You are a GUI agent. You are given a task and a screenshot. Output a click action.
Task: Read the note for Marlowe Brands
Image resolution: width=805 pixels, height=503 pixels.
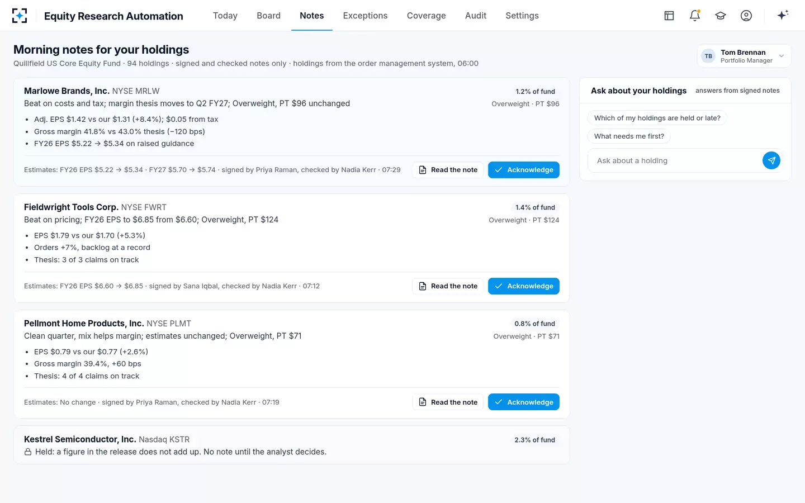[x=448, y=170]
